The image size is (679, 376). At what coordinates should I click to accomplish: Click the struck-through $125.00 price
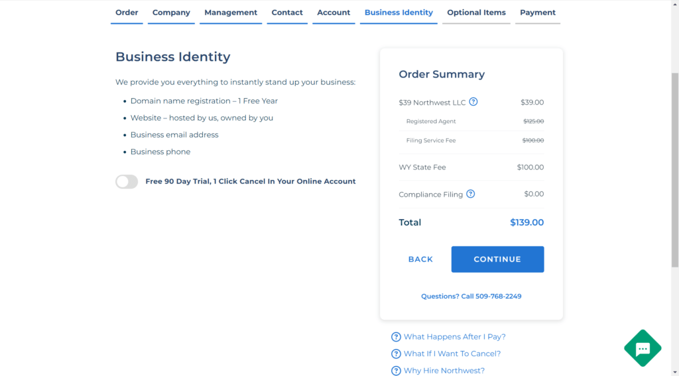point(534,121)
